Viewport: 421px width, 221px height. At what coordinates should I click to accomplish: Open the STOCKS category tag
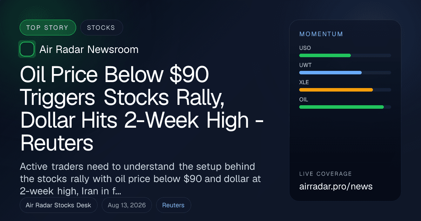pos(101,28)
